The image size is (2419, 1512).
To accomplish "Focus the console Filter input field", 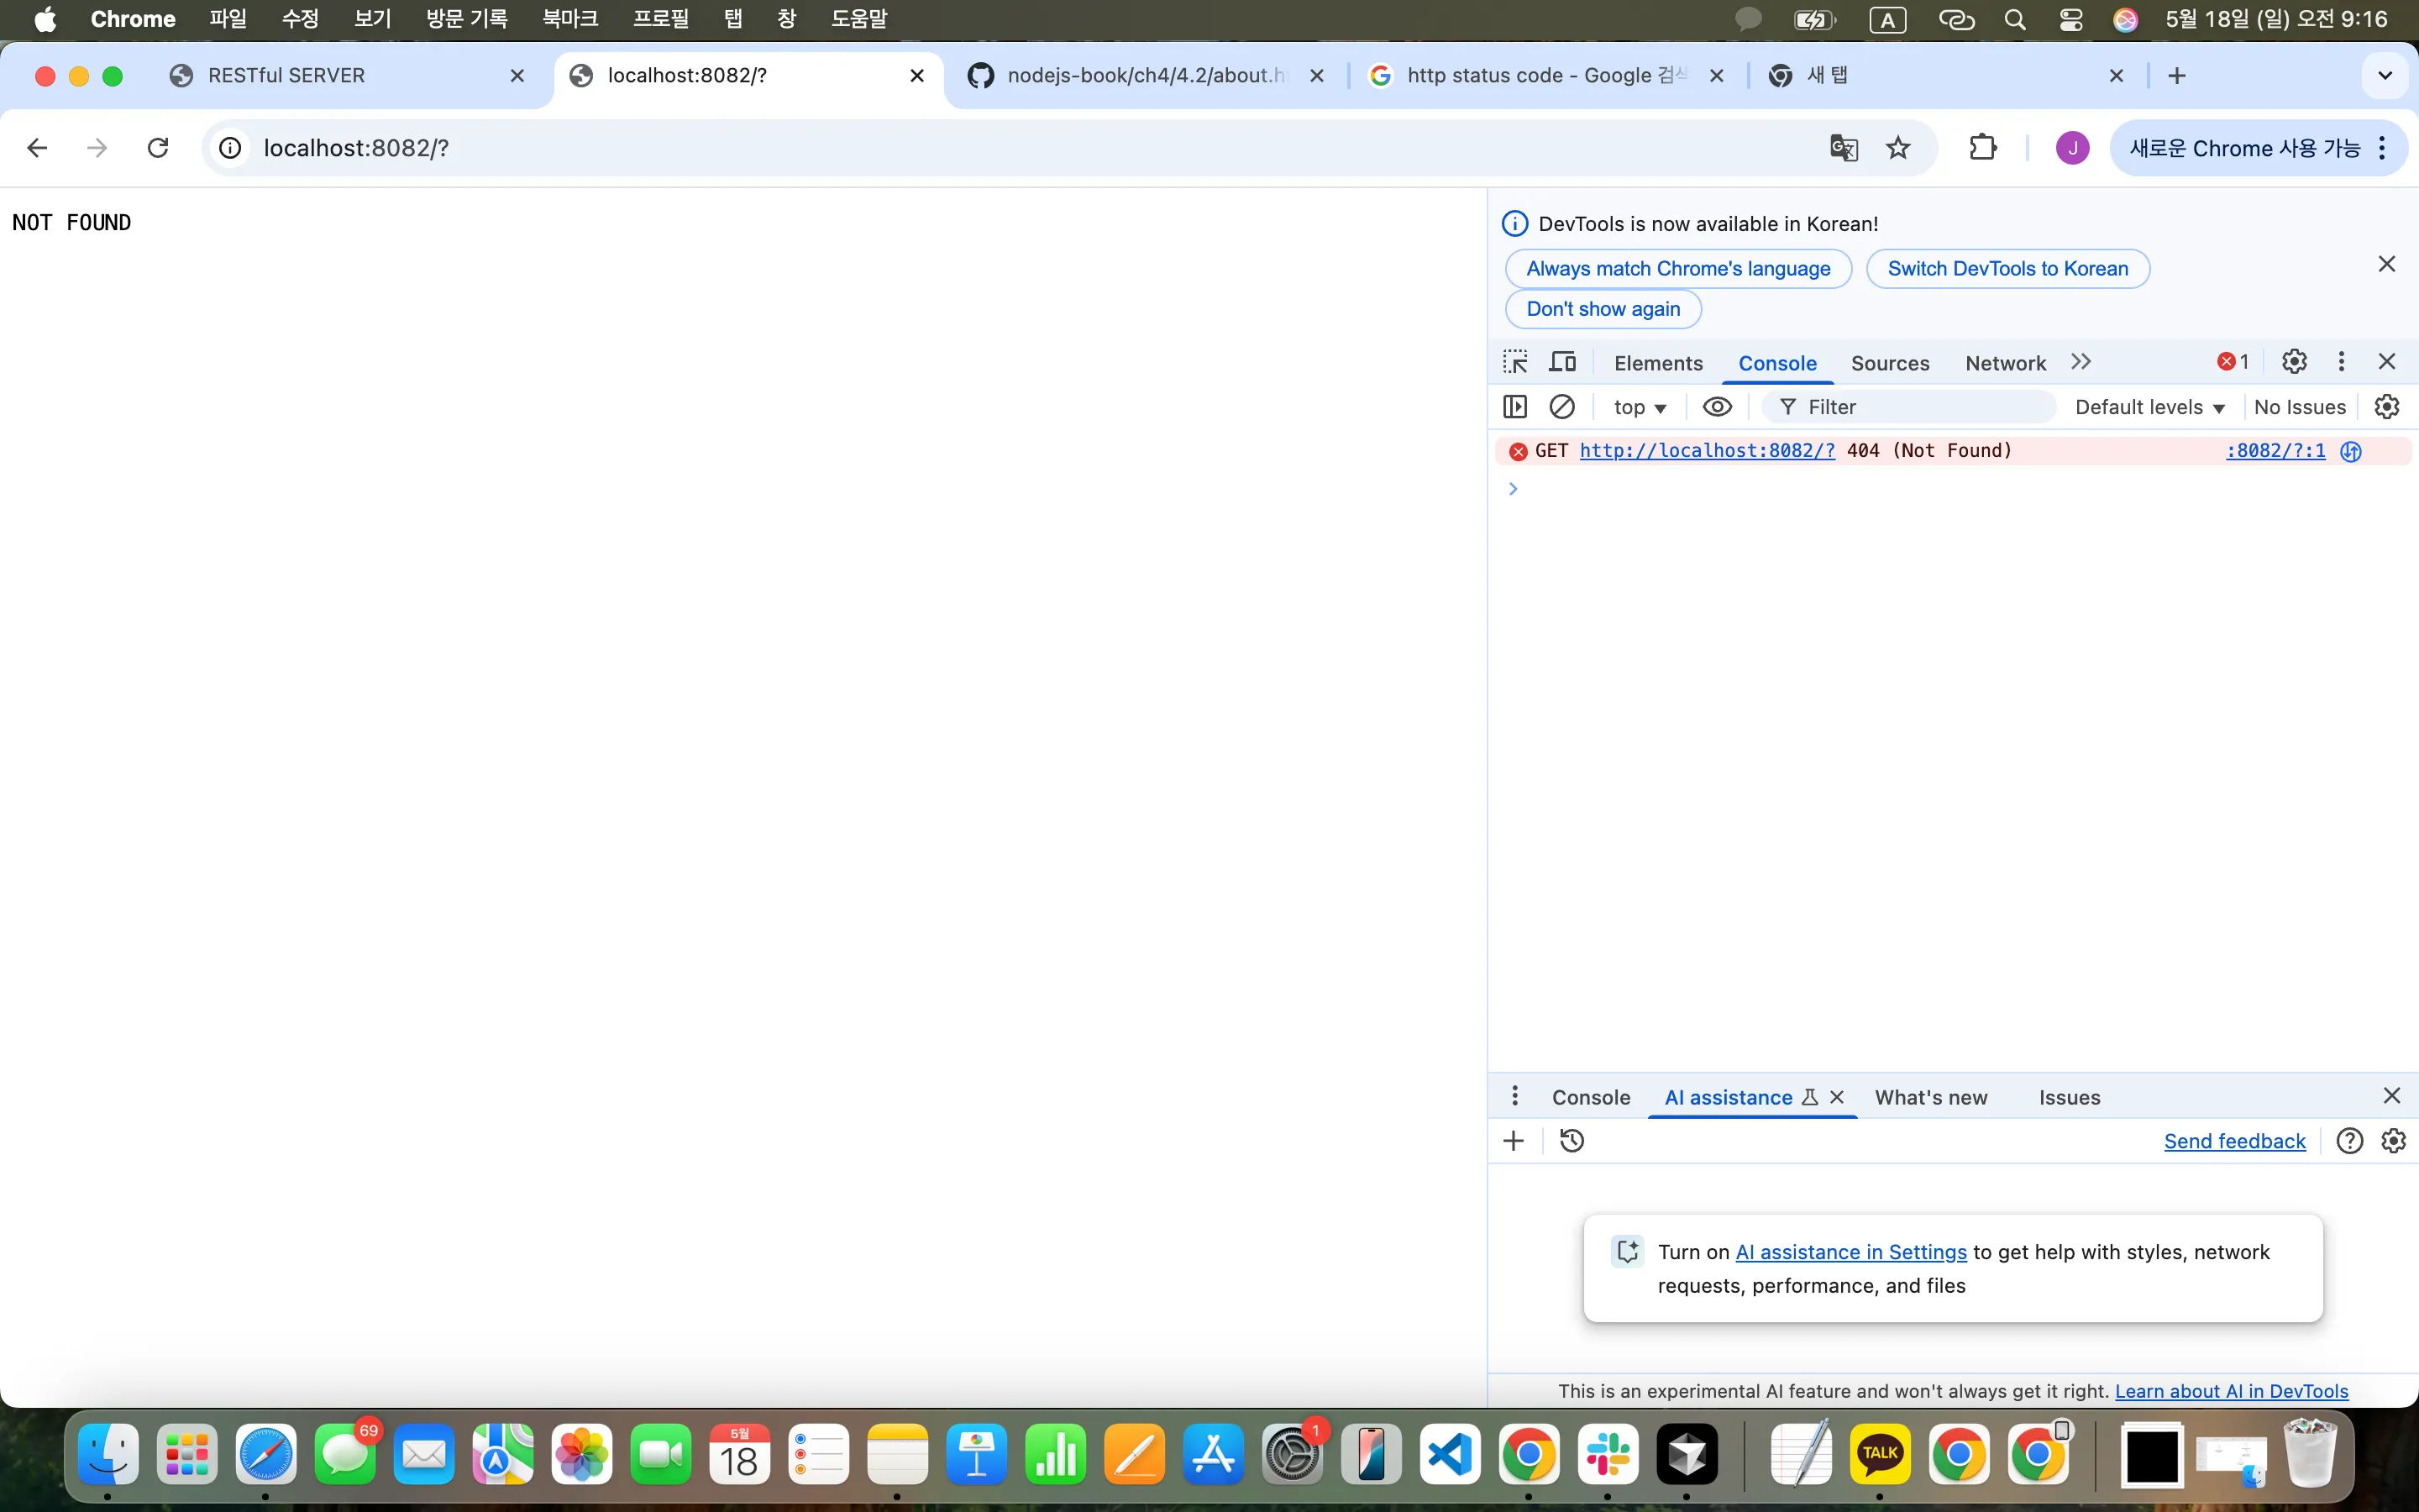I will 1909,407.
